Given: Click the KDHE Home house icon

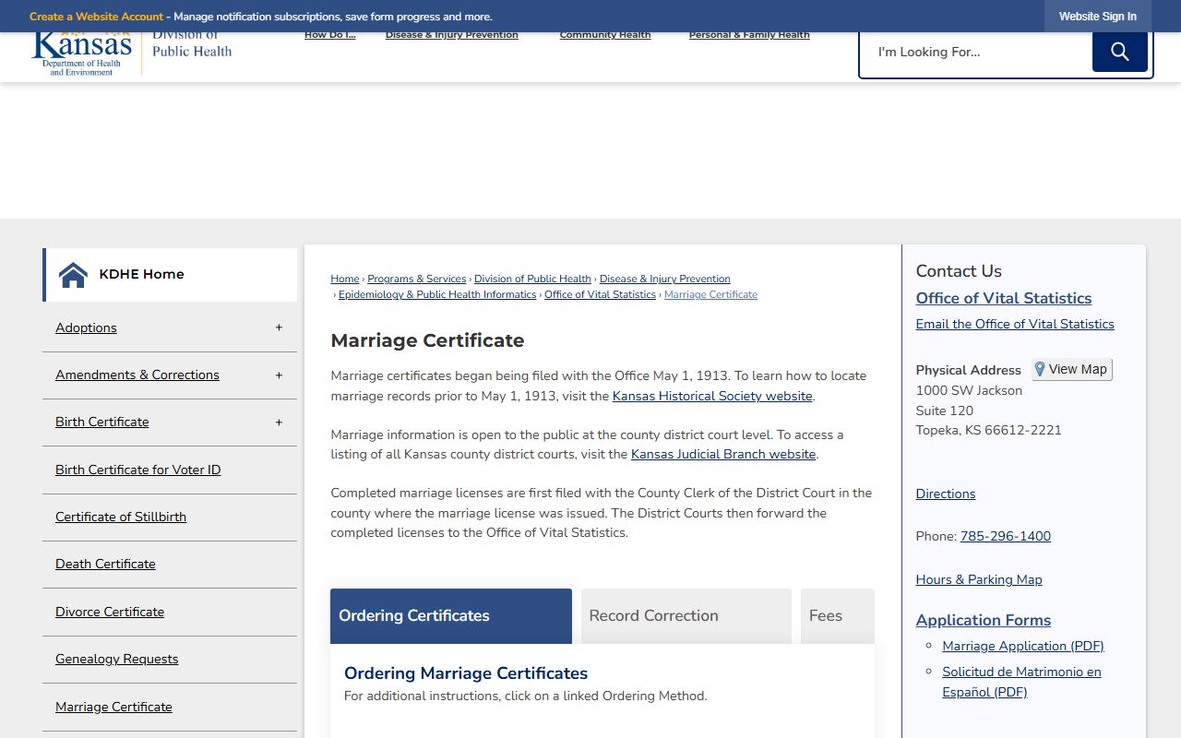Looking at the screenshot, I should 73,275.
